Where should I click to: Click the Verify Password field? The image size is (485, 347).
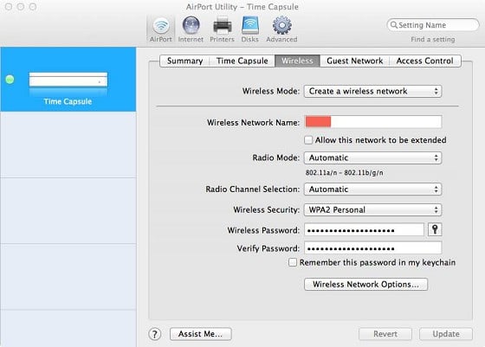tap(373, 248)
